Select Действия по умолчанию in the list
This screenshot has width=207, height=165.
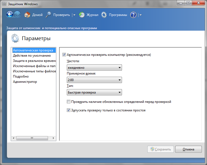(32, 56)
